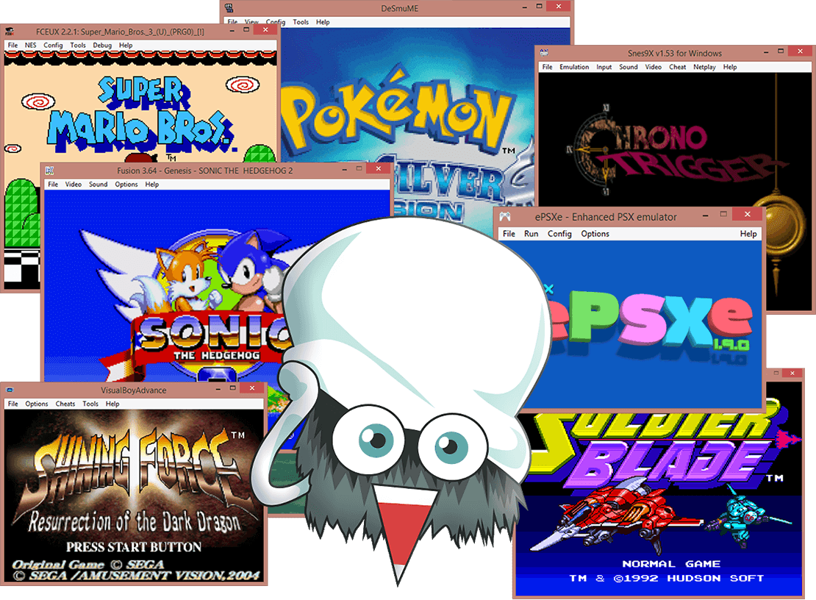Open the View menu in DeSmuME
Image resolution: width=816 pixels, height=600 pixels.
coord(250,22)
